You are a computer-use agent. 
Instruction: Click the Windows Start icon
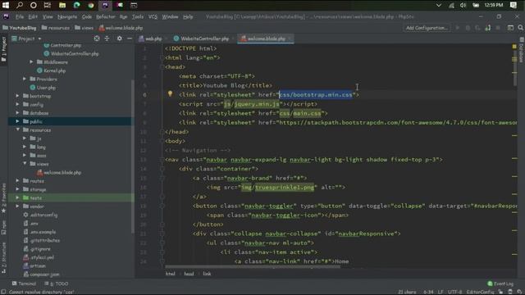point(6,5)
